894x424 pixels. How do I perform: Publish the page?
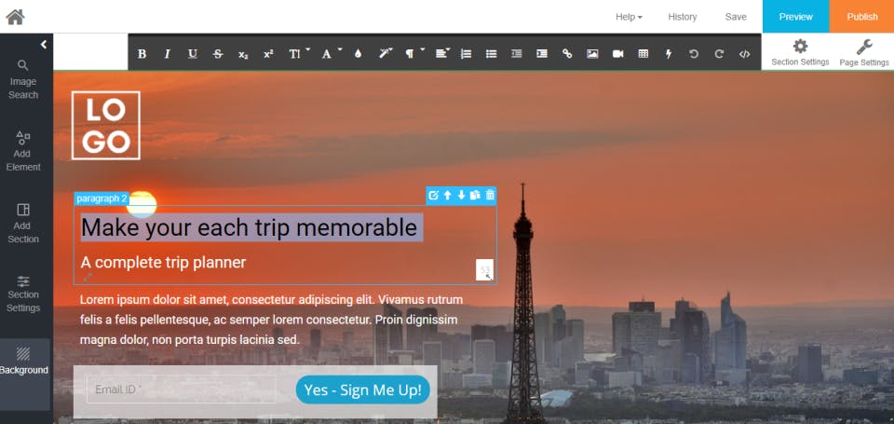click(862, 17)
